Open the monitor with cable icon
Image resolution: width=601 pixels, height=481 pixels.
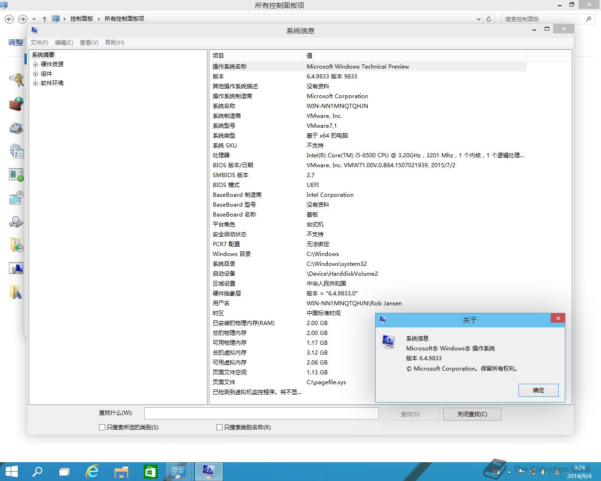pyautogui.click(x=16, y=269)
